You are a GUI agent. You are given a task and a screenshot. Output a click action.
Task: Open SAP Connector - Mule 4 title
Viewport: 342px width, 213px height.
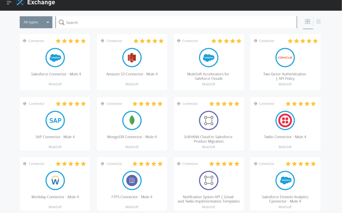[55, 137]
